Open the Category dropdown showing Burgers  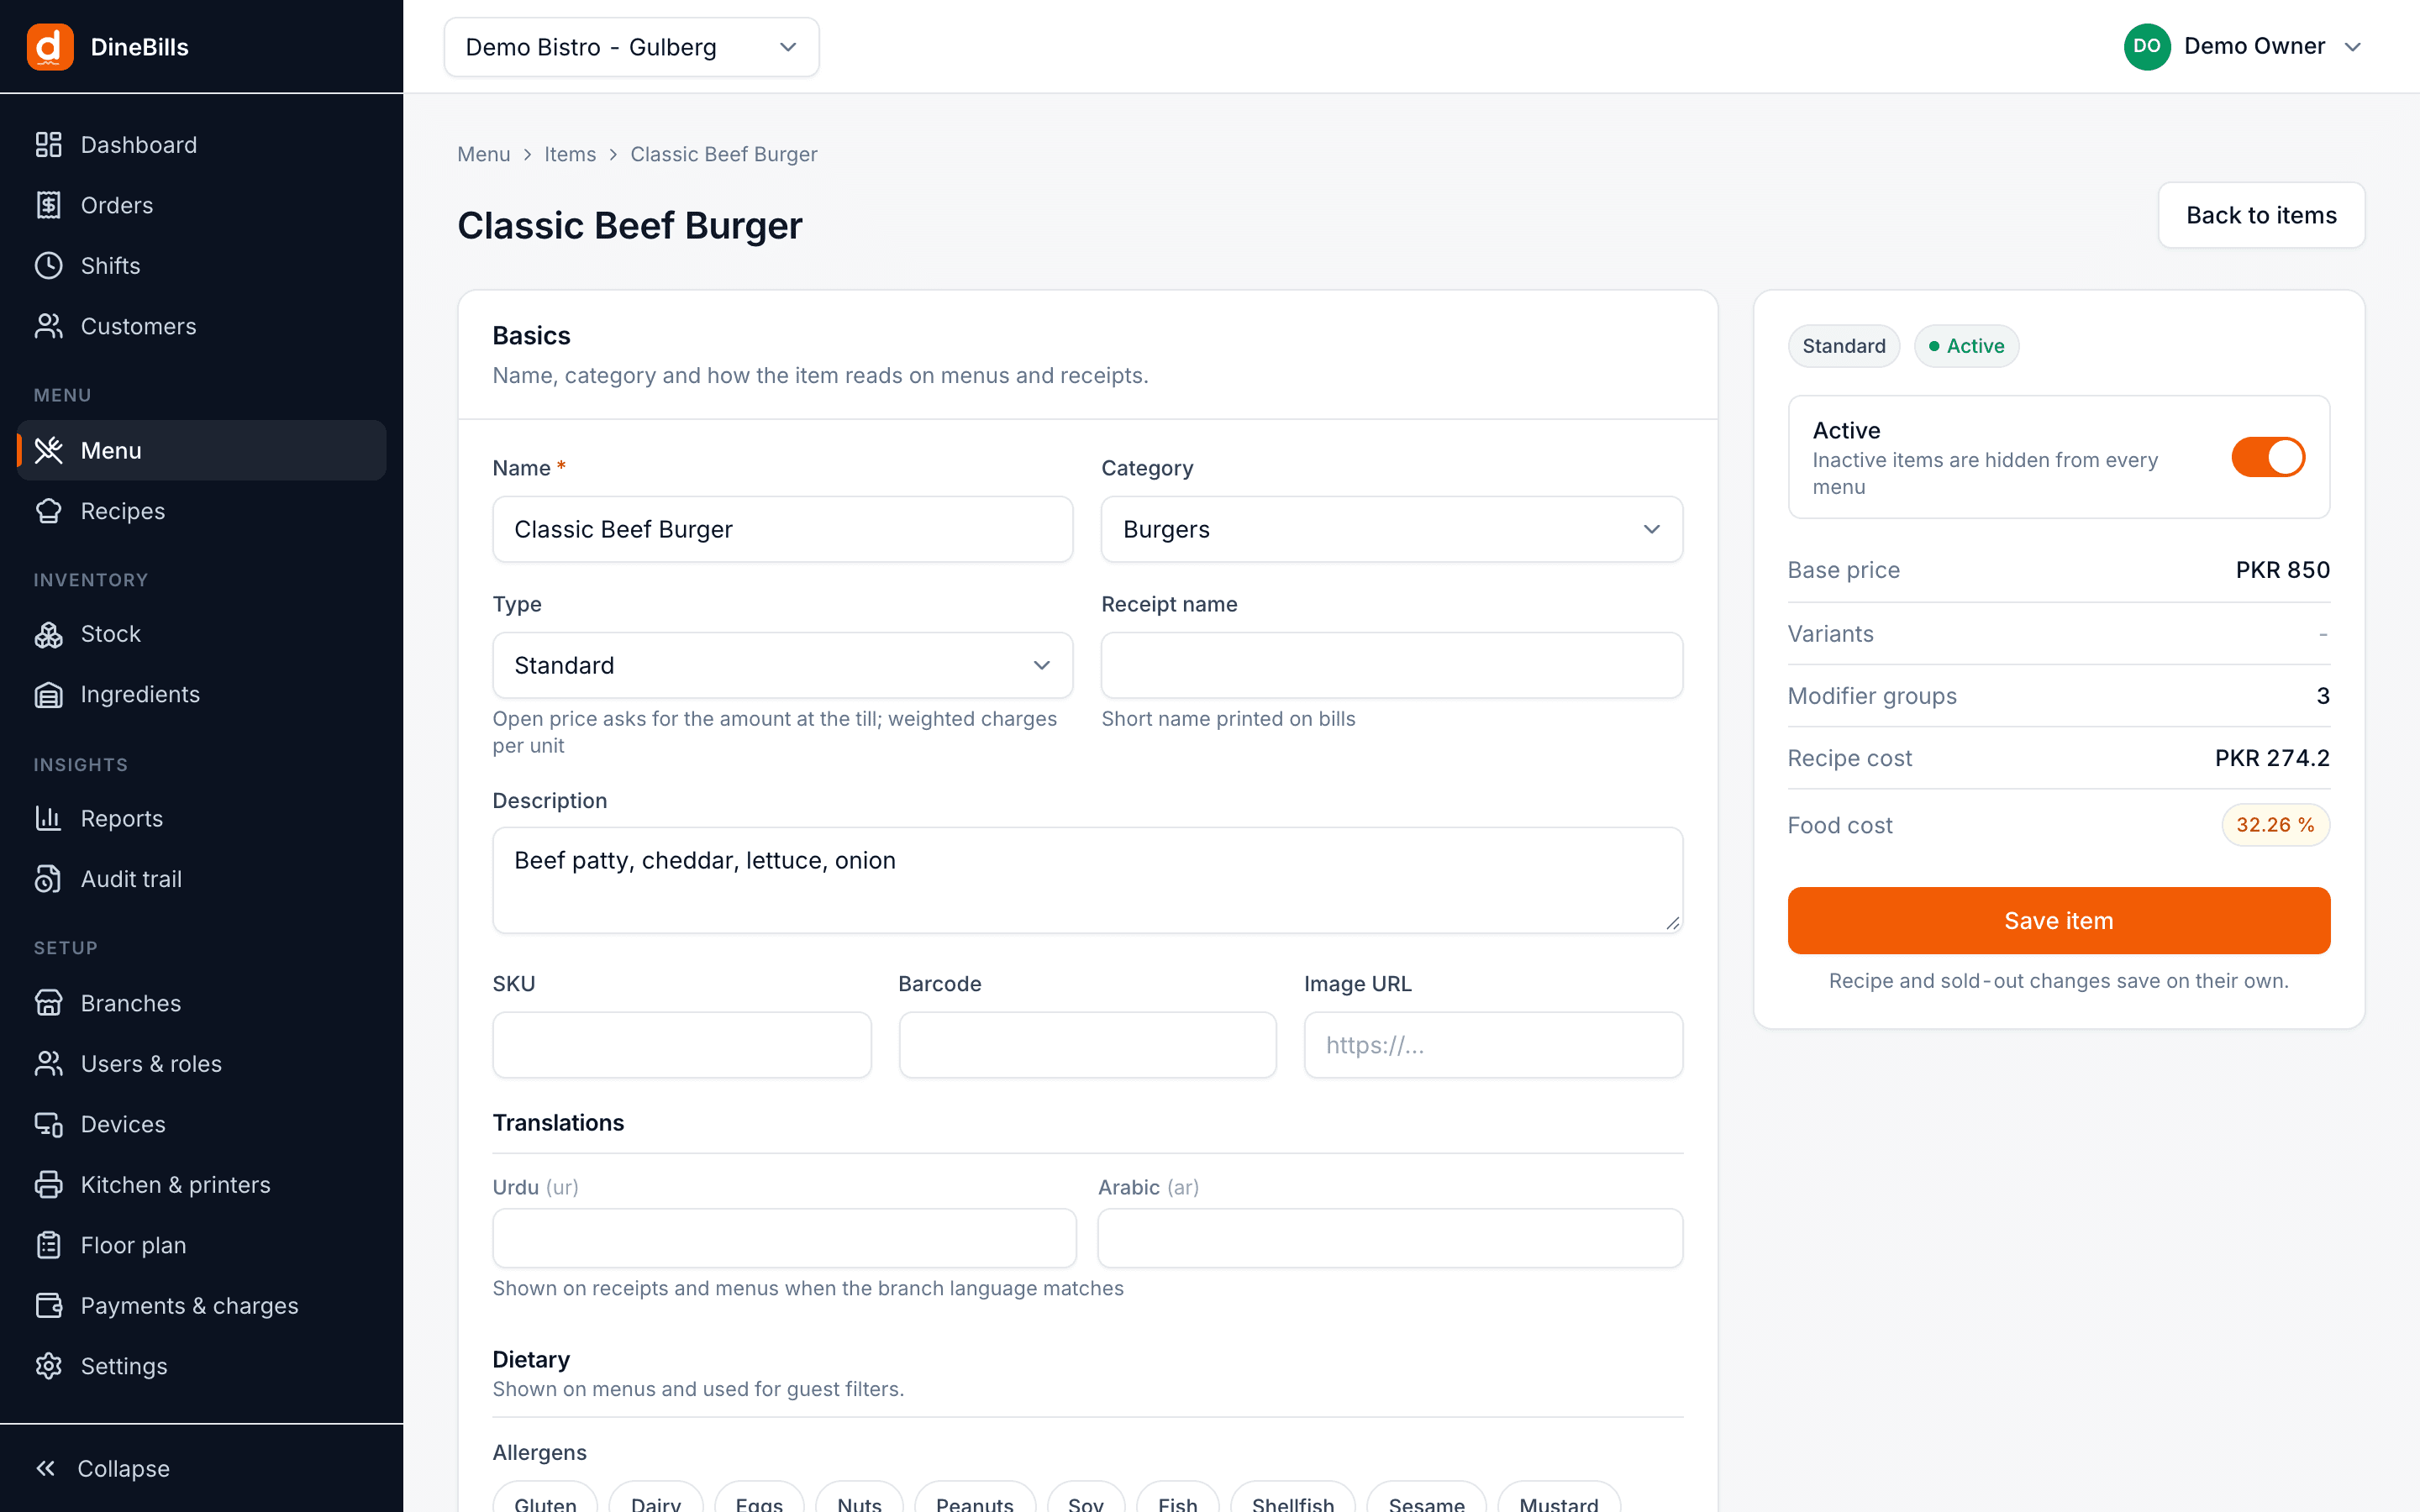pos(1391,529)
